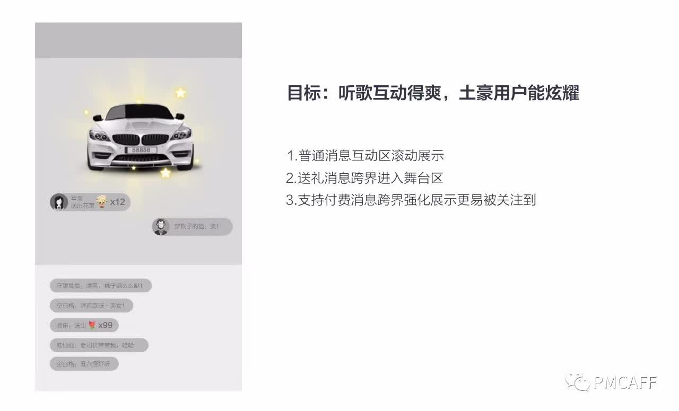Tap the female avatar beside the x12 gift
This screenshot has width=679, height=411.
[x=58, y=202]
